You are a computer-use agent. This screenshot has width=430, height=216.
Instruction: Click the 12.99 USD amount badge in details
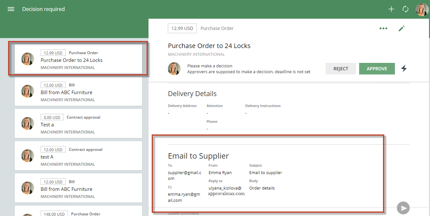(x=182, y=28)
